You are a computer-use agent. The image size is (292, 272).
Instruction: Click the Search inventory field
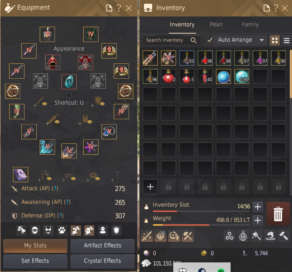[x=171, y=40]
